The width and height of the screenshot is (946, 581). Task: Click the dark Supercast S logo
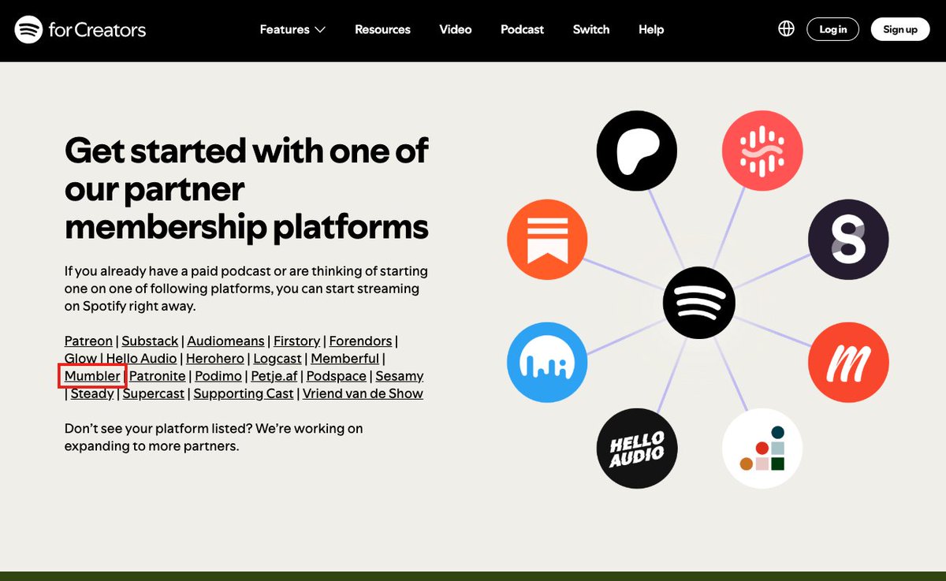[848, 240]
